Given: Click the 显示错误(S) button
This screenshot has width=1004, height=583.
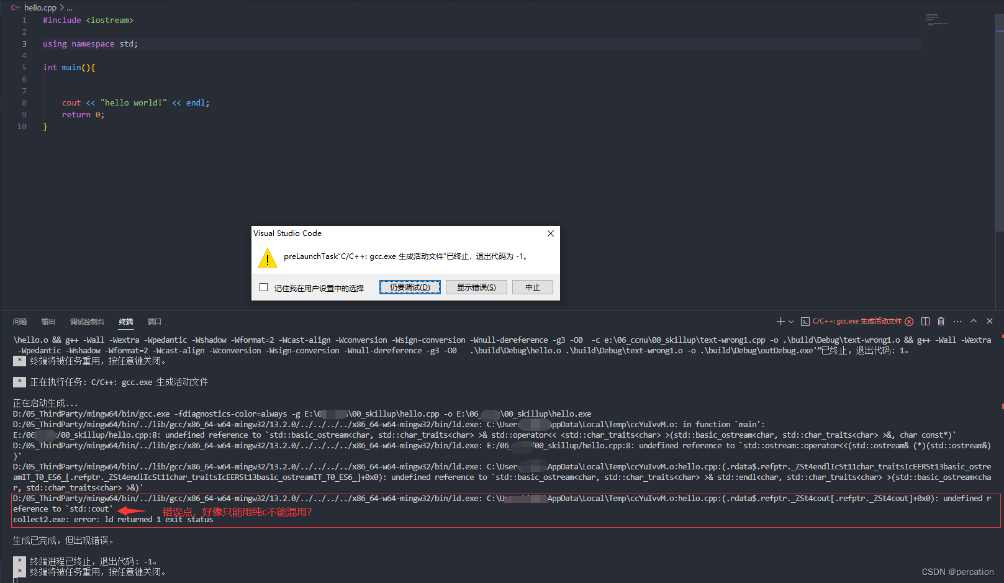Looking at the screenshot, I should 476,287.
